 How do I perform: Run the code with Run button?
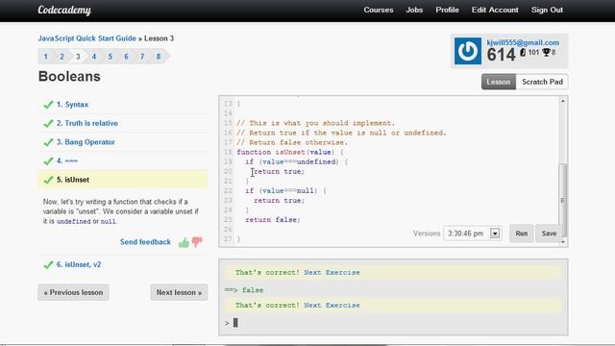coord(521,234)
